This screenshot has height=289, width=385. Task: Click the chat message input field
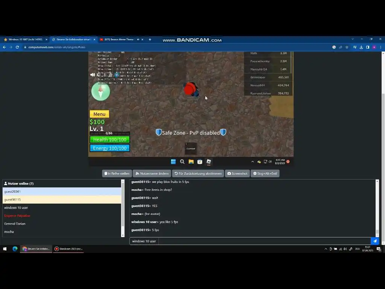point(264,241)
